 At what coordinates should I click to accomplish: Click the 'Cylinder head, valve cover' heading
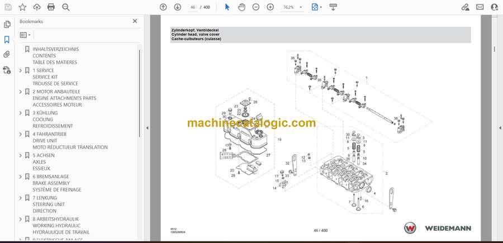coord(196,34)
